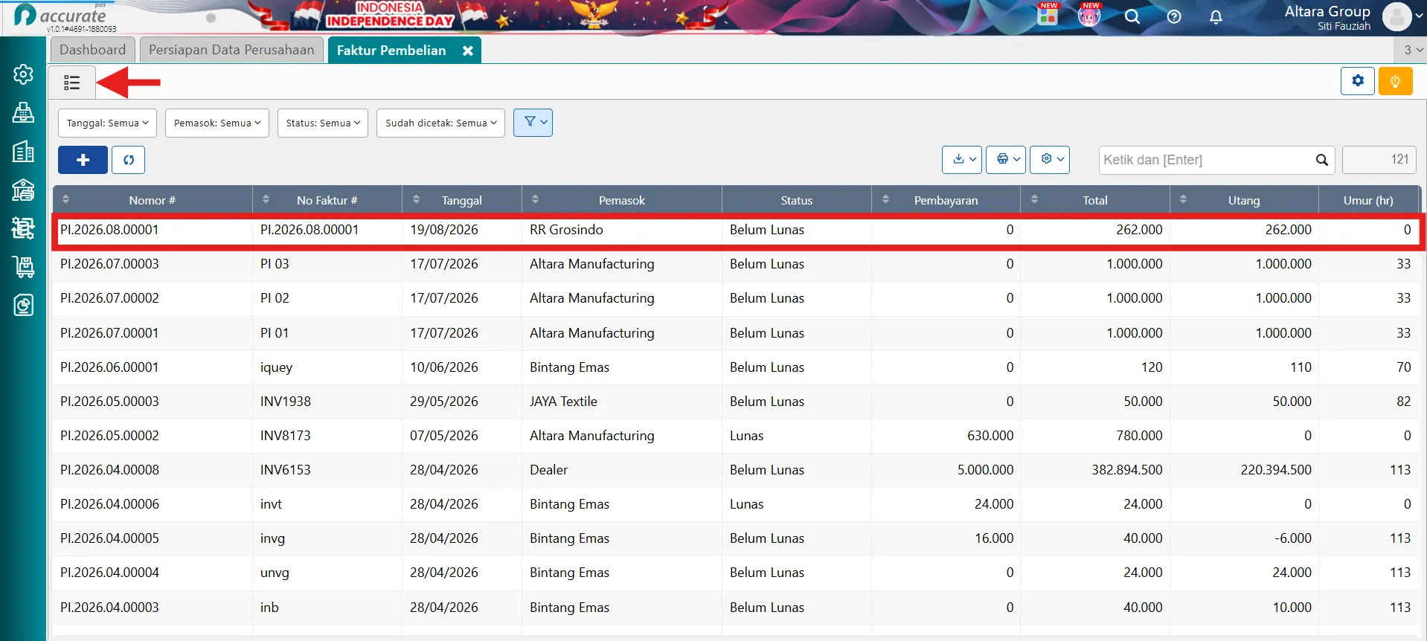Sort by Total column header
This screenshot has height=641, width=1427.
tap(1094, 200)
